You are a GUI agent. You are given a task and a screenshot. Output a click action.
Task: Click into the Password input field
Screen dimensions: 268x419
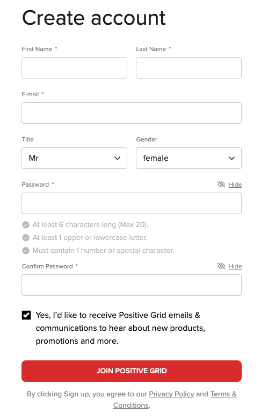132,203
